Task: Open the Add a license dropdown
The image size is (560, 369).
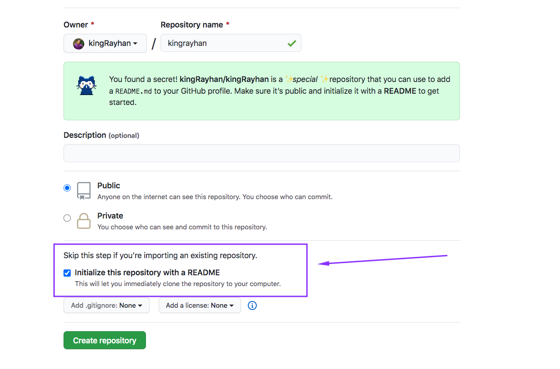Action: pos(200,305)
